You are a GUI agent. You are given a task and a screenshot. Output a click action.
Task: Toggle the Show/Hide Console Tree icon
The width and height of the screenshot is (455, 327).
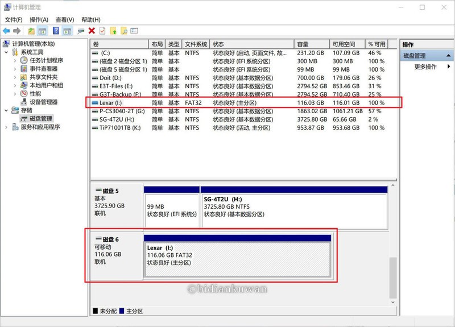42,31
